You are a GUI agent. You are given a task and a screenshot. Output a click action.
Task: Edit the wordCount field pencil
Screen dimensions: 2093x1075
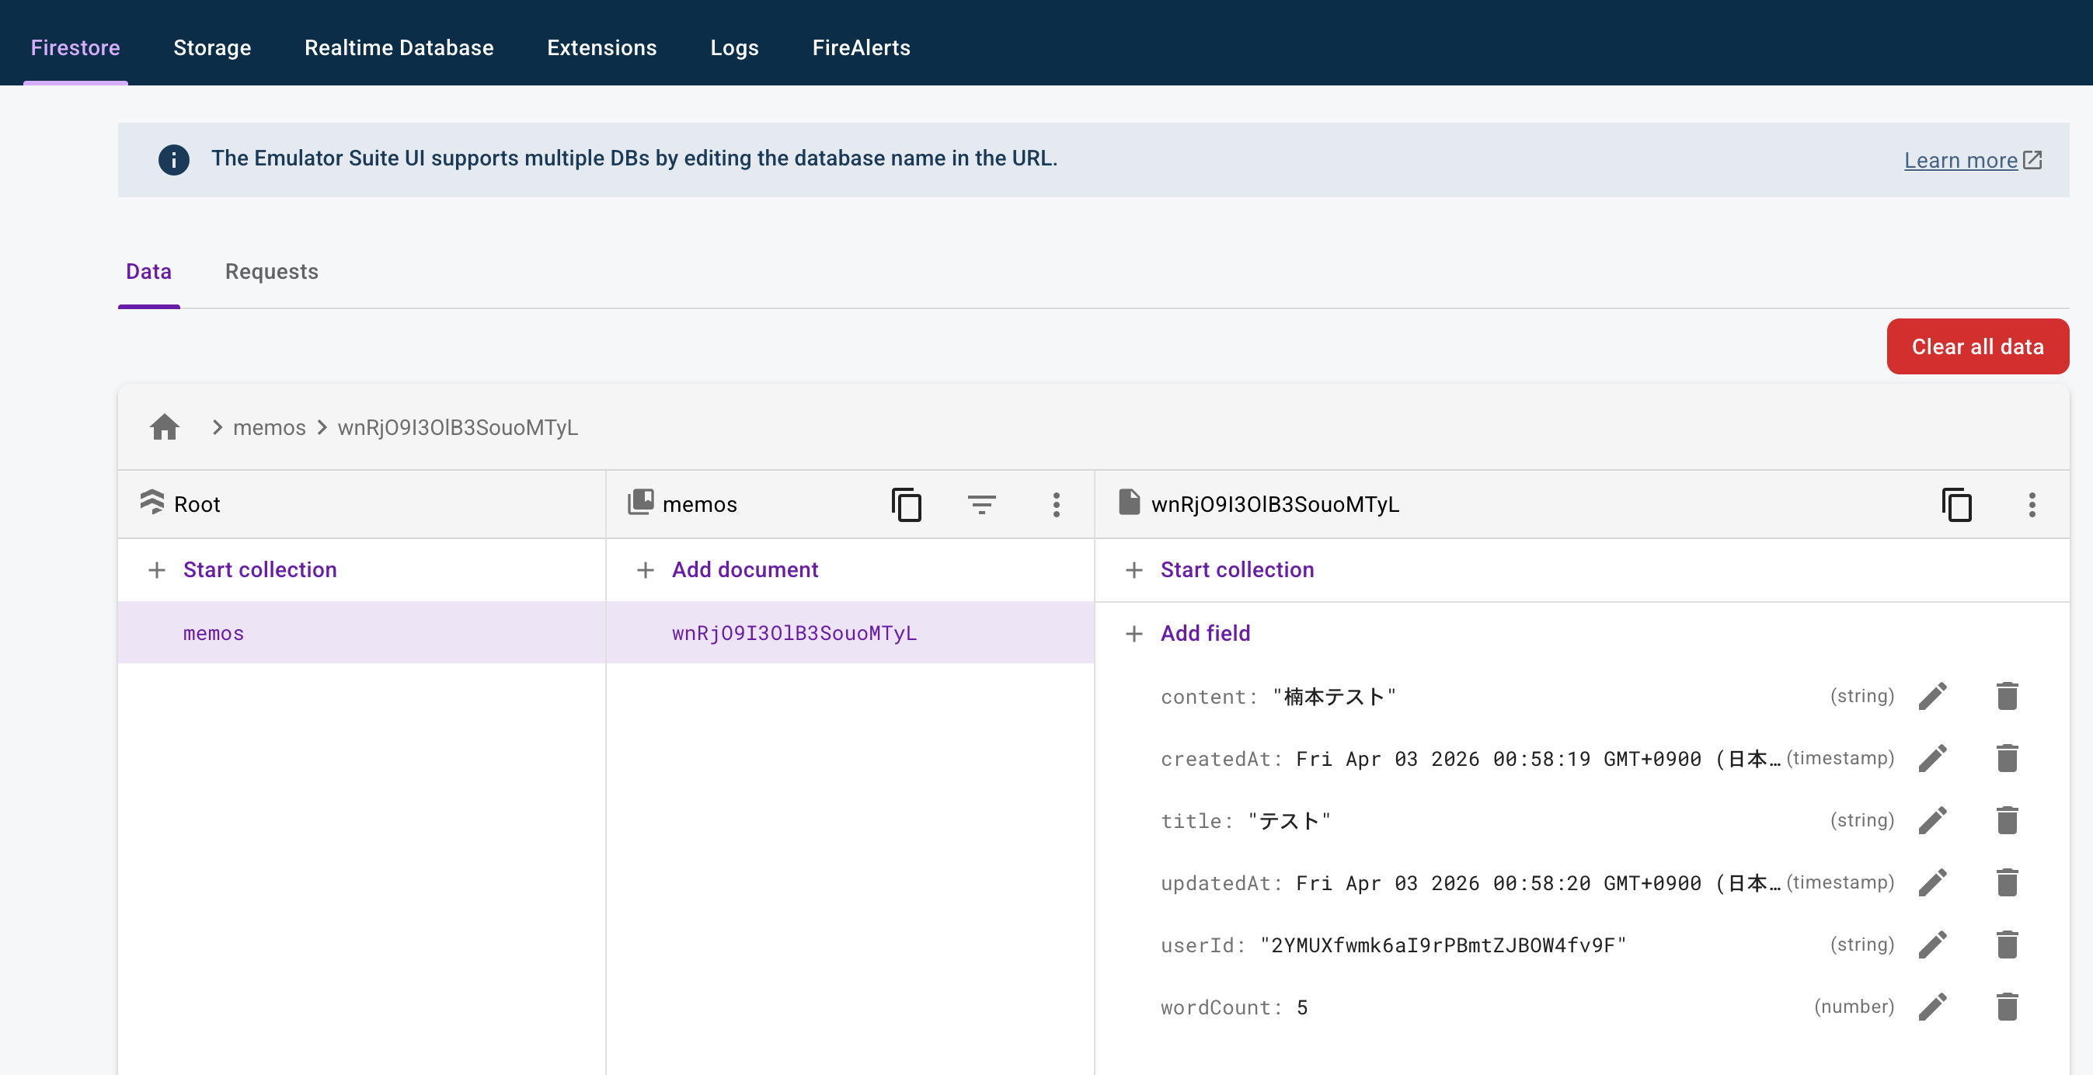click(x=1932, y=1007)
